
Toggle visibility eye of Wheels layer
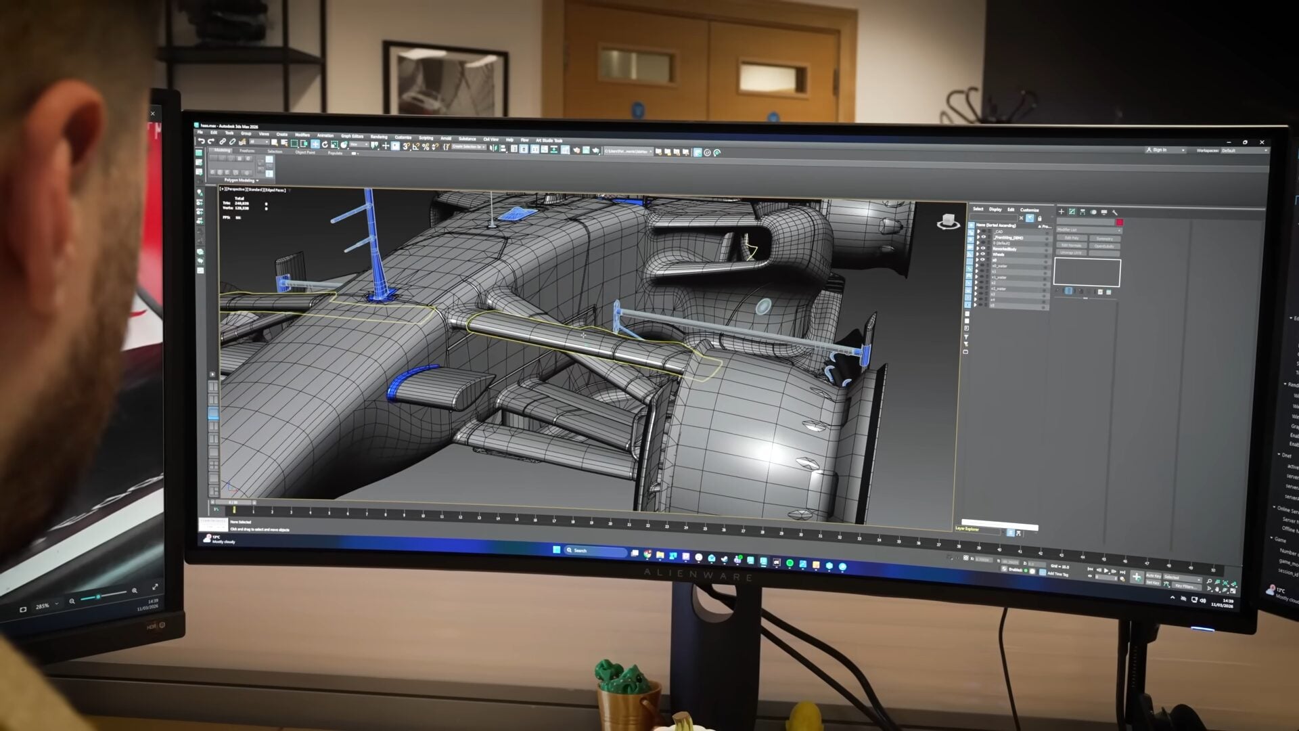pos(982,254)
